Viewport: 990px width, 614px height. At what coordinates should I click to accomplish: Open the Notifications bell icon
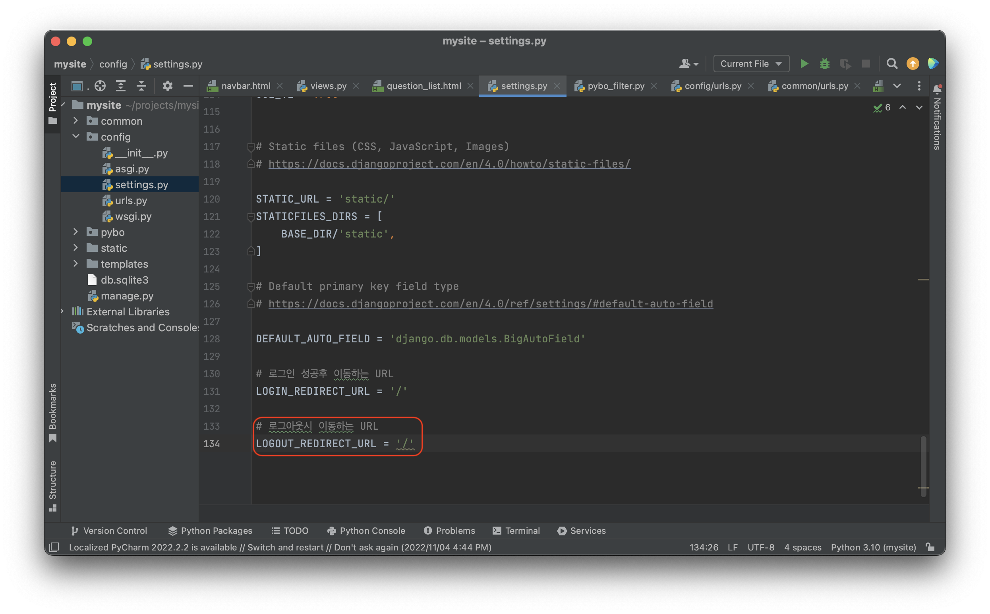(937, 89)
